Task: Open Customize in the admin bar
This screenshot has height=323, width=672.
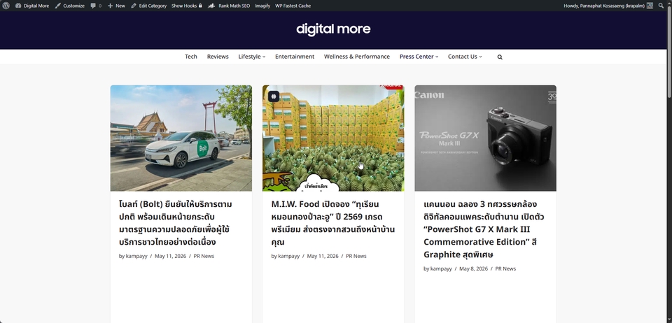Action: pos(69,6)
